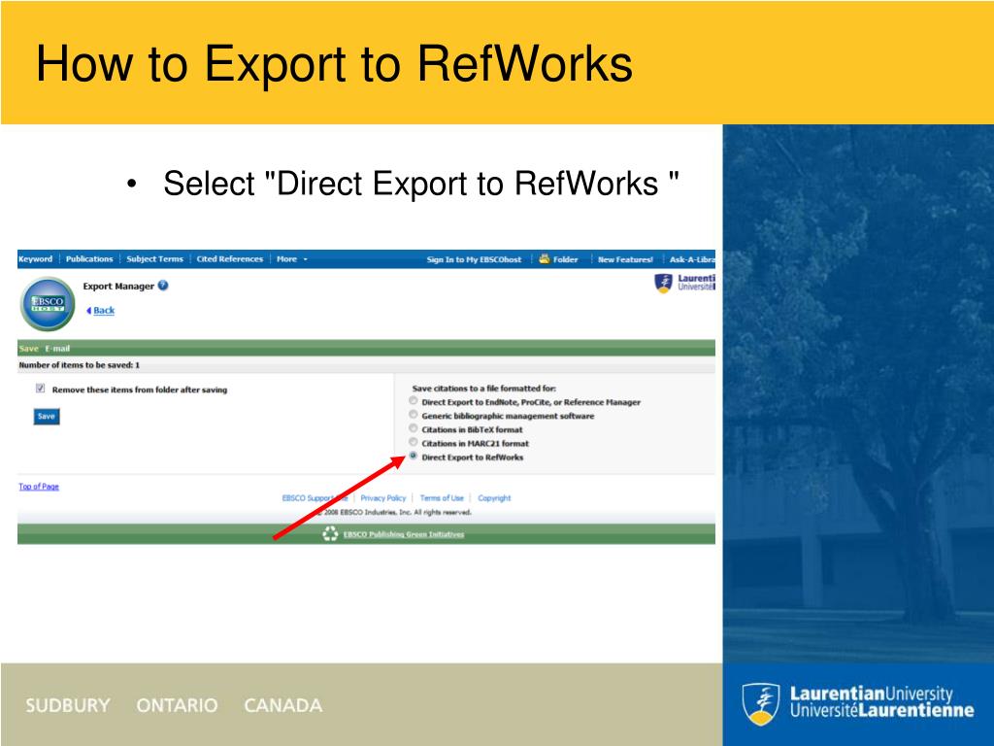Screen dimensions: 994x746
Task: Open the New Features! link
Action: point(626,259)
